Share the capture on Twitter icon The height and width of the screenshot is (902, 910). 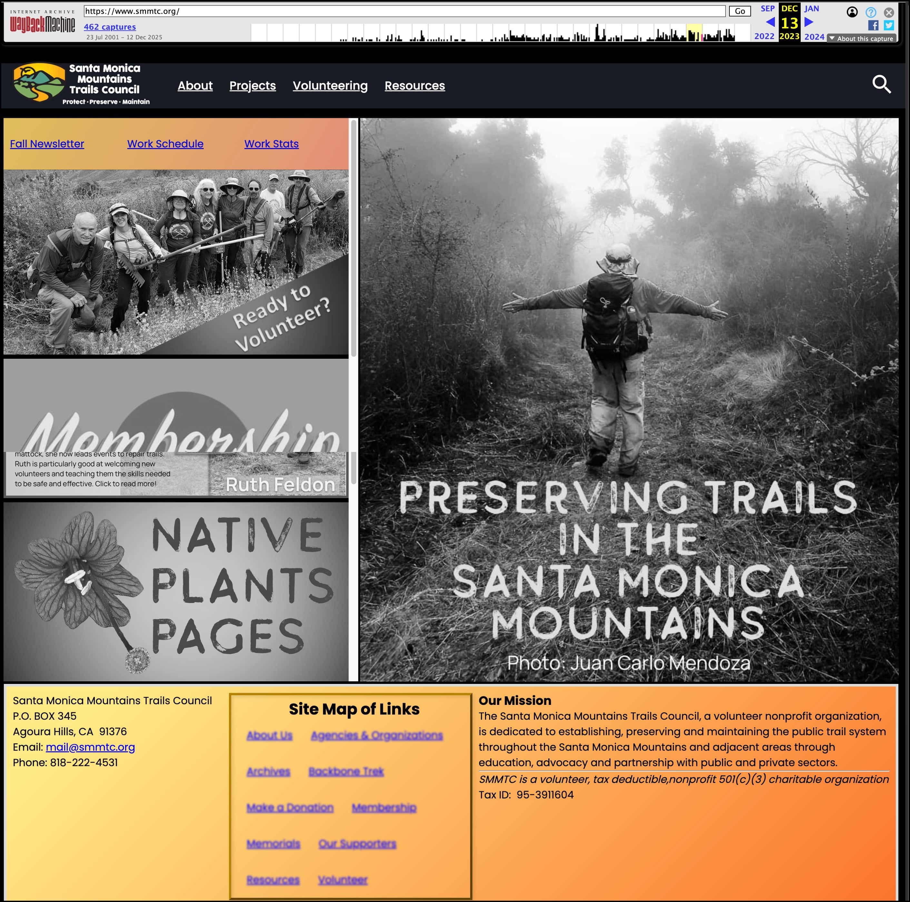click(889, 25)
